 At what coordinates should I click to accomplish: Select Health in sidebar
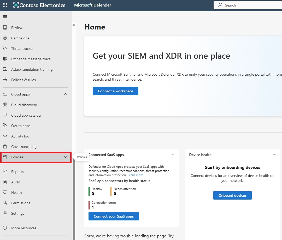coord(16,193)
